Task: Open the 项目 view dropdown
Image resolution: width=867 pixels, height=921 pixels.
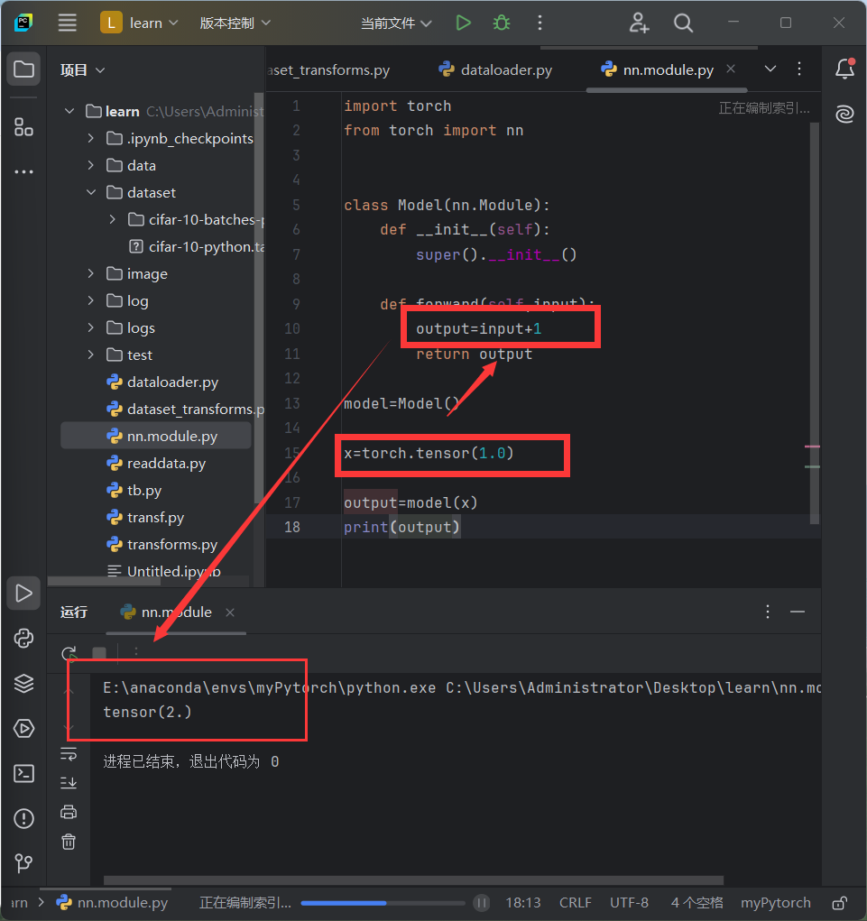Action: [82, 69]
